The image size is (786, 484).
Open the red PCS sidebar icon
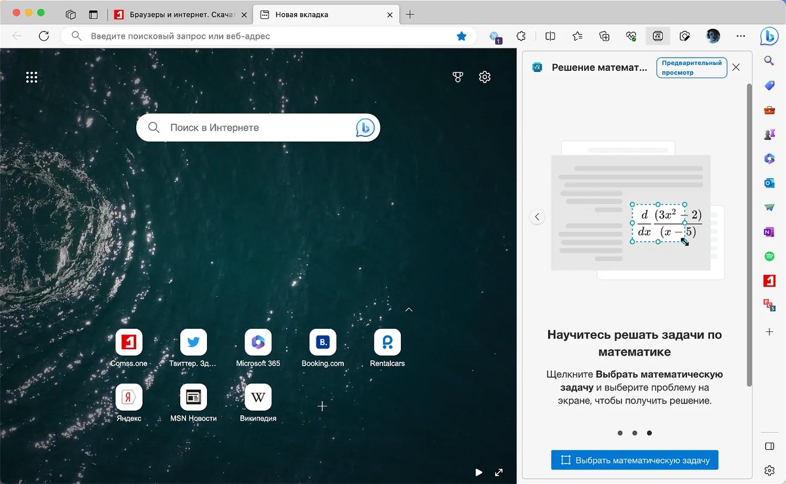click(x=770, y=305)
